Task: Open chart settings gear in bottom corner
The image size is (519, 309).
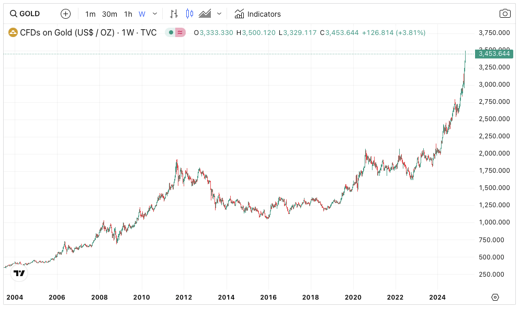Action: [x=495, y=297]
